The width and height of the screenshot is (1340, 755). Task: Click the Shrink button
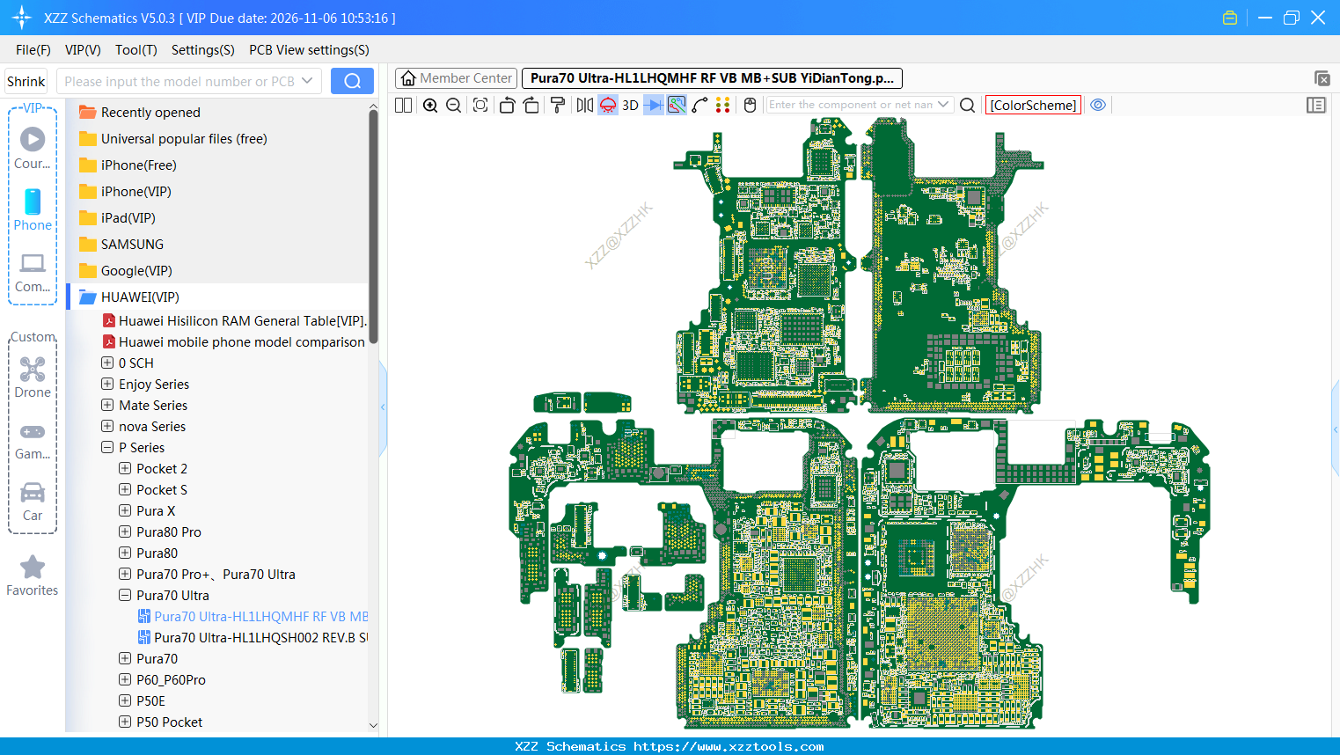click(26, 81)
